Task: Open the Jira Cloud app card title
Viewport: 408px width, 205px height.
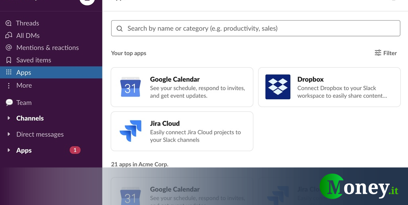Action: click(165, 123)
